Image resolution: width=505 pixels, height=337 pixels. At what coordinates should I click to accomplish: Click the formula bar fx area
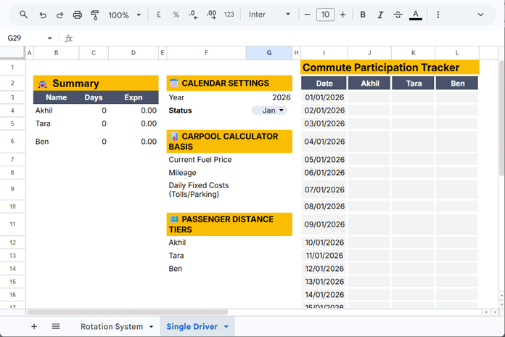pyautogui.click(x=284, y=38)
